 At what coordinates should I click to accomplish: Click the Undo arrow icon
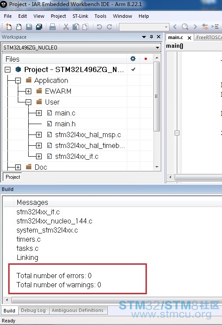pyautogui.click(x=99, y=27)
